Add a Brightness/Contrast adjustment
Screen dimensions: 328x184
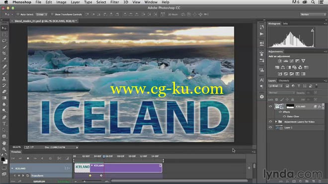point(280,61)
